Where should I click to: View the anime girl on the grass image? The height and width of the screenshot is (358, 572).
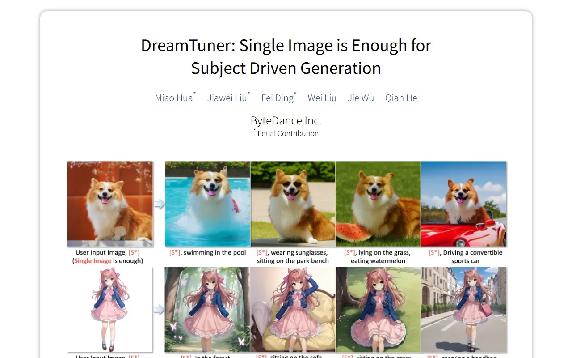378,309
